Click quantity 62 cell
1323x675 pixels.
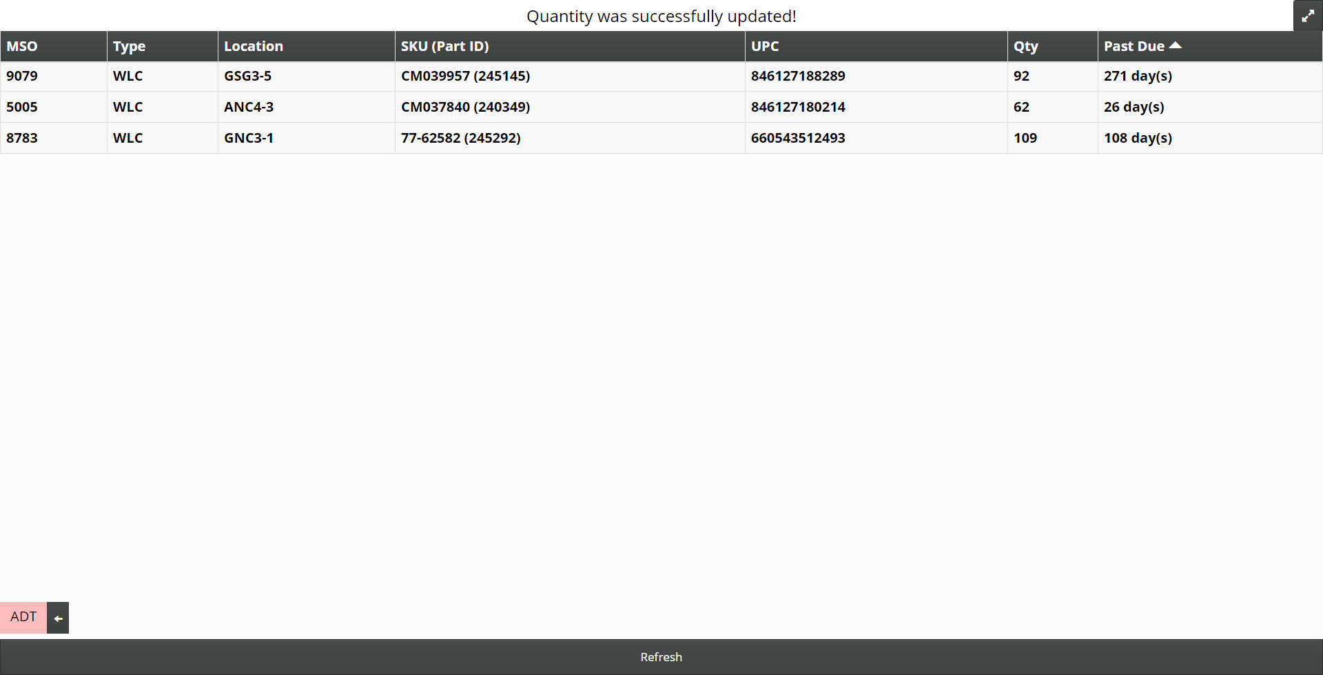click(x=1053, y=107)
